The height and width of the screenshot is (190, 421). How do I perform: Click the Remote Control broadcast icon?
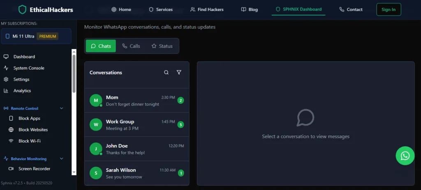click(x=6, y=109)
